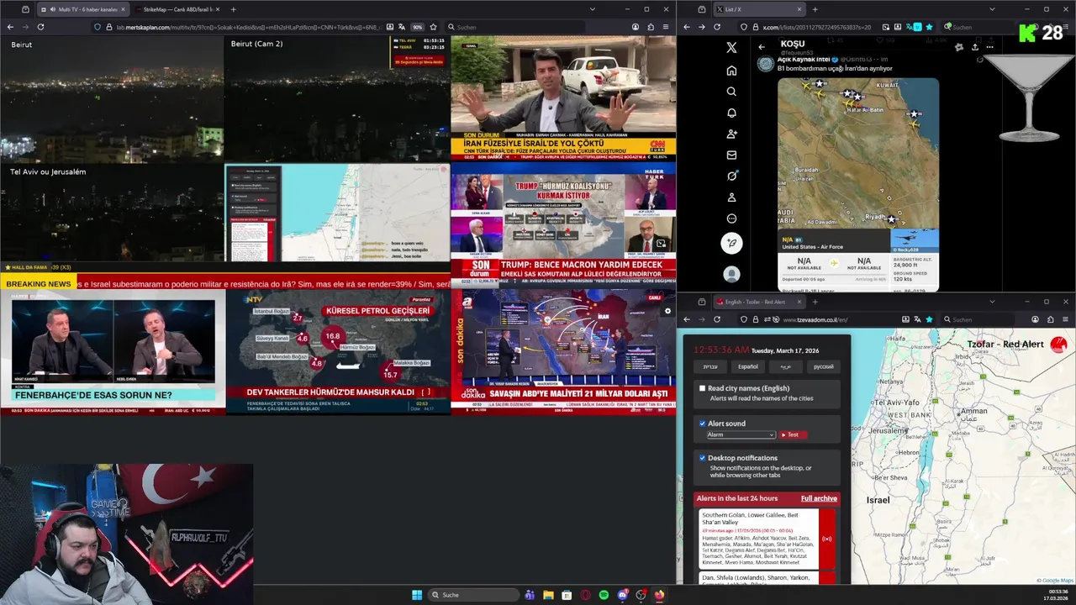1076x605 pixels.
Task: Click the Tzofar Red Alert logo
Action: pos(1058,344)
